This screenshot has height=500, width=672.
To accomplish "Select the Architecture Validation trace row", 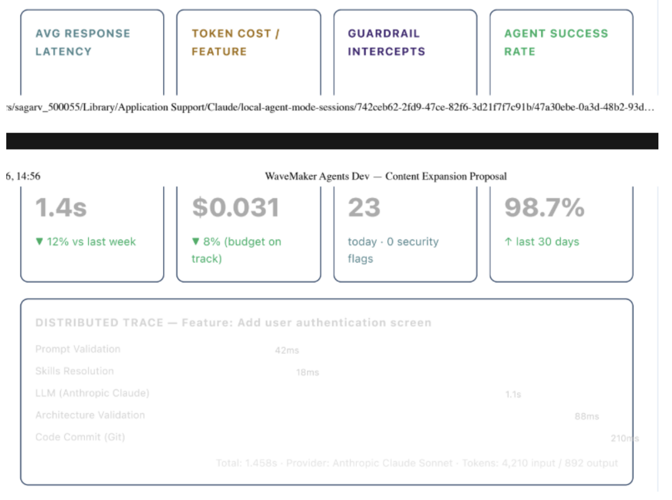I will pyautogui.click(x=327, y=415).
